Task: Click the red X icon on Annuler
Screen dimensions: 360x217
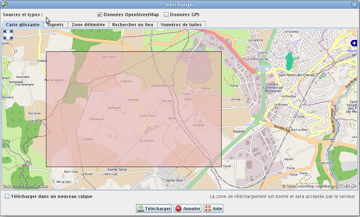Action: (x=178, y=208)
